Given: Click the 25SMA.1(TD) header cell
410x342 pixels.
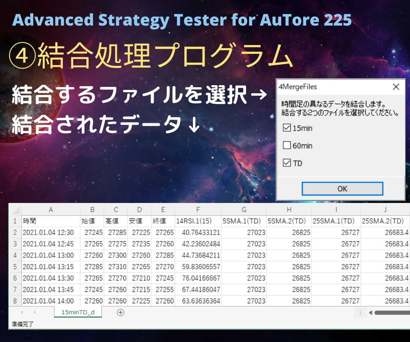Looking at the screenshot, I should (336, 221).
